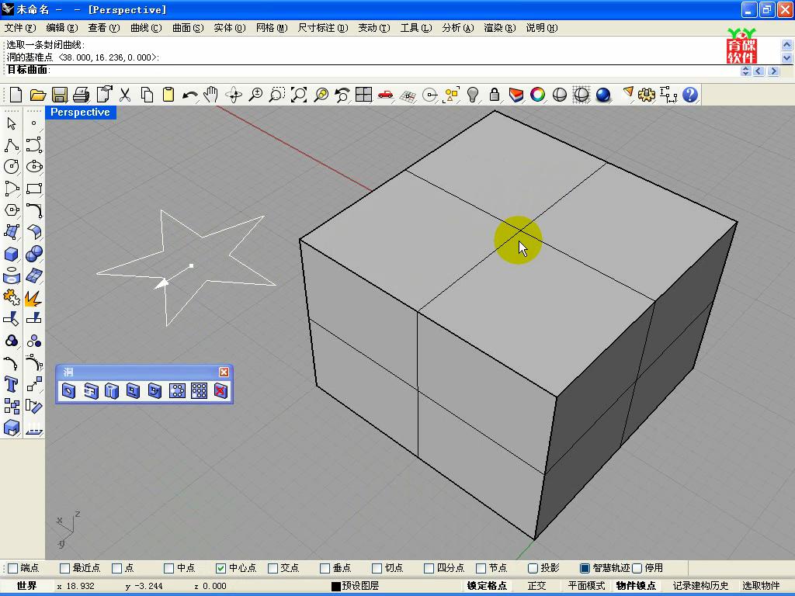Open the Layers panel icon
The width and height of the screenshot is (795, 596).
click(x=516, y=95)
